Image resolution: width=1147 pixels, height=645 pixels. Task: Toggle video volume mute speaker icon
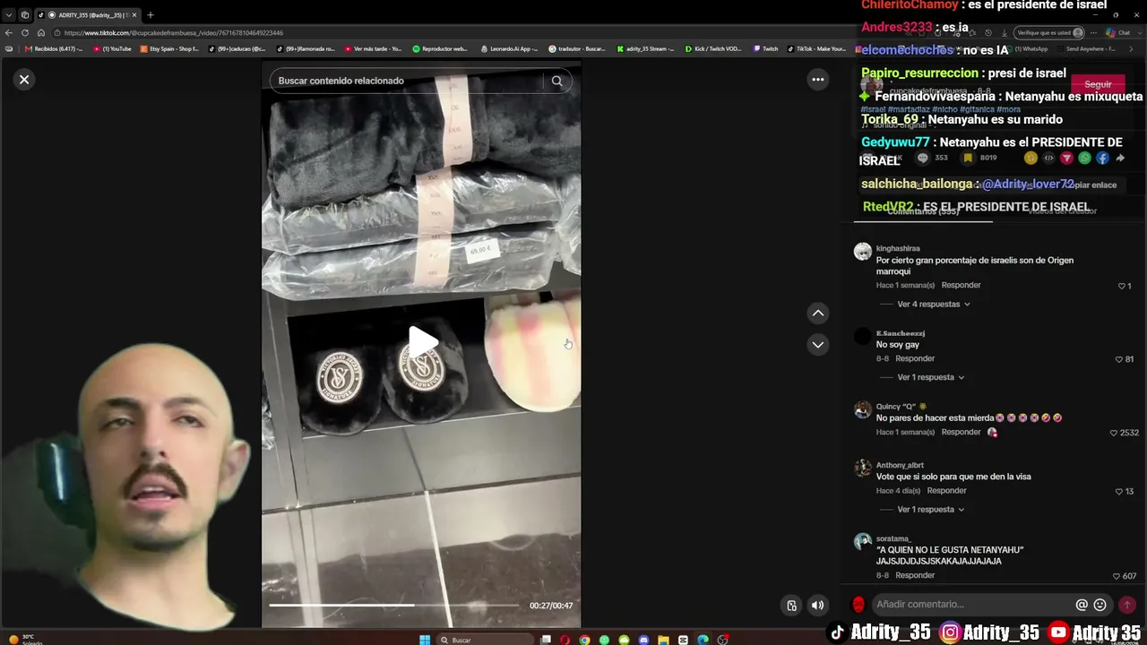[817, 606]
